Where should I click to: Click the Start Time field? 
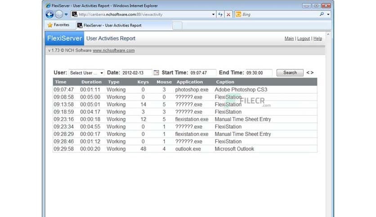[203, 73]
